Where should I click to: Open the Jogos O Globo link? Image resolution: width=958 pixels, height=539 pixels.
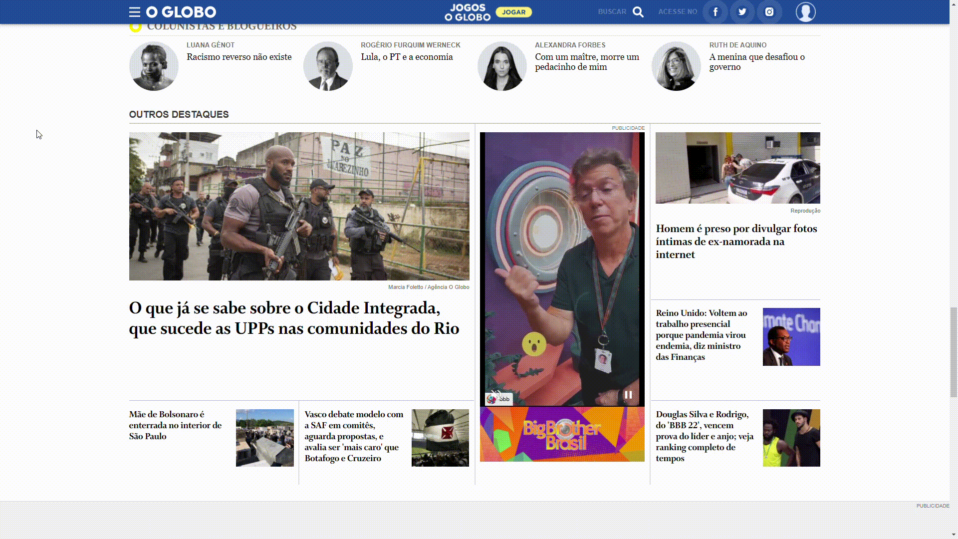pos(468,12)
